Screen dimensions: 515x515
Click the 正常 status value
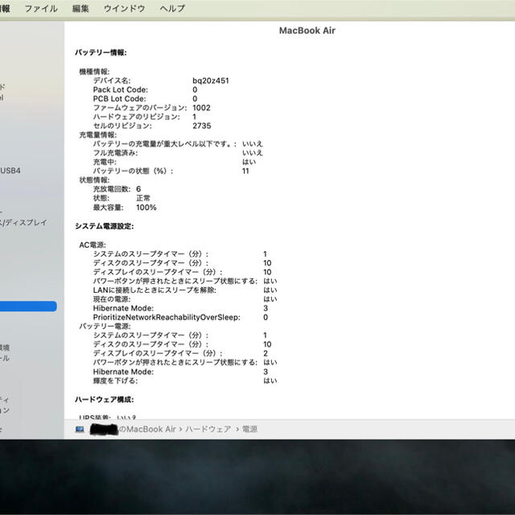[x=143, y=198]
